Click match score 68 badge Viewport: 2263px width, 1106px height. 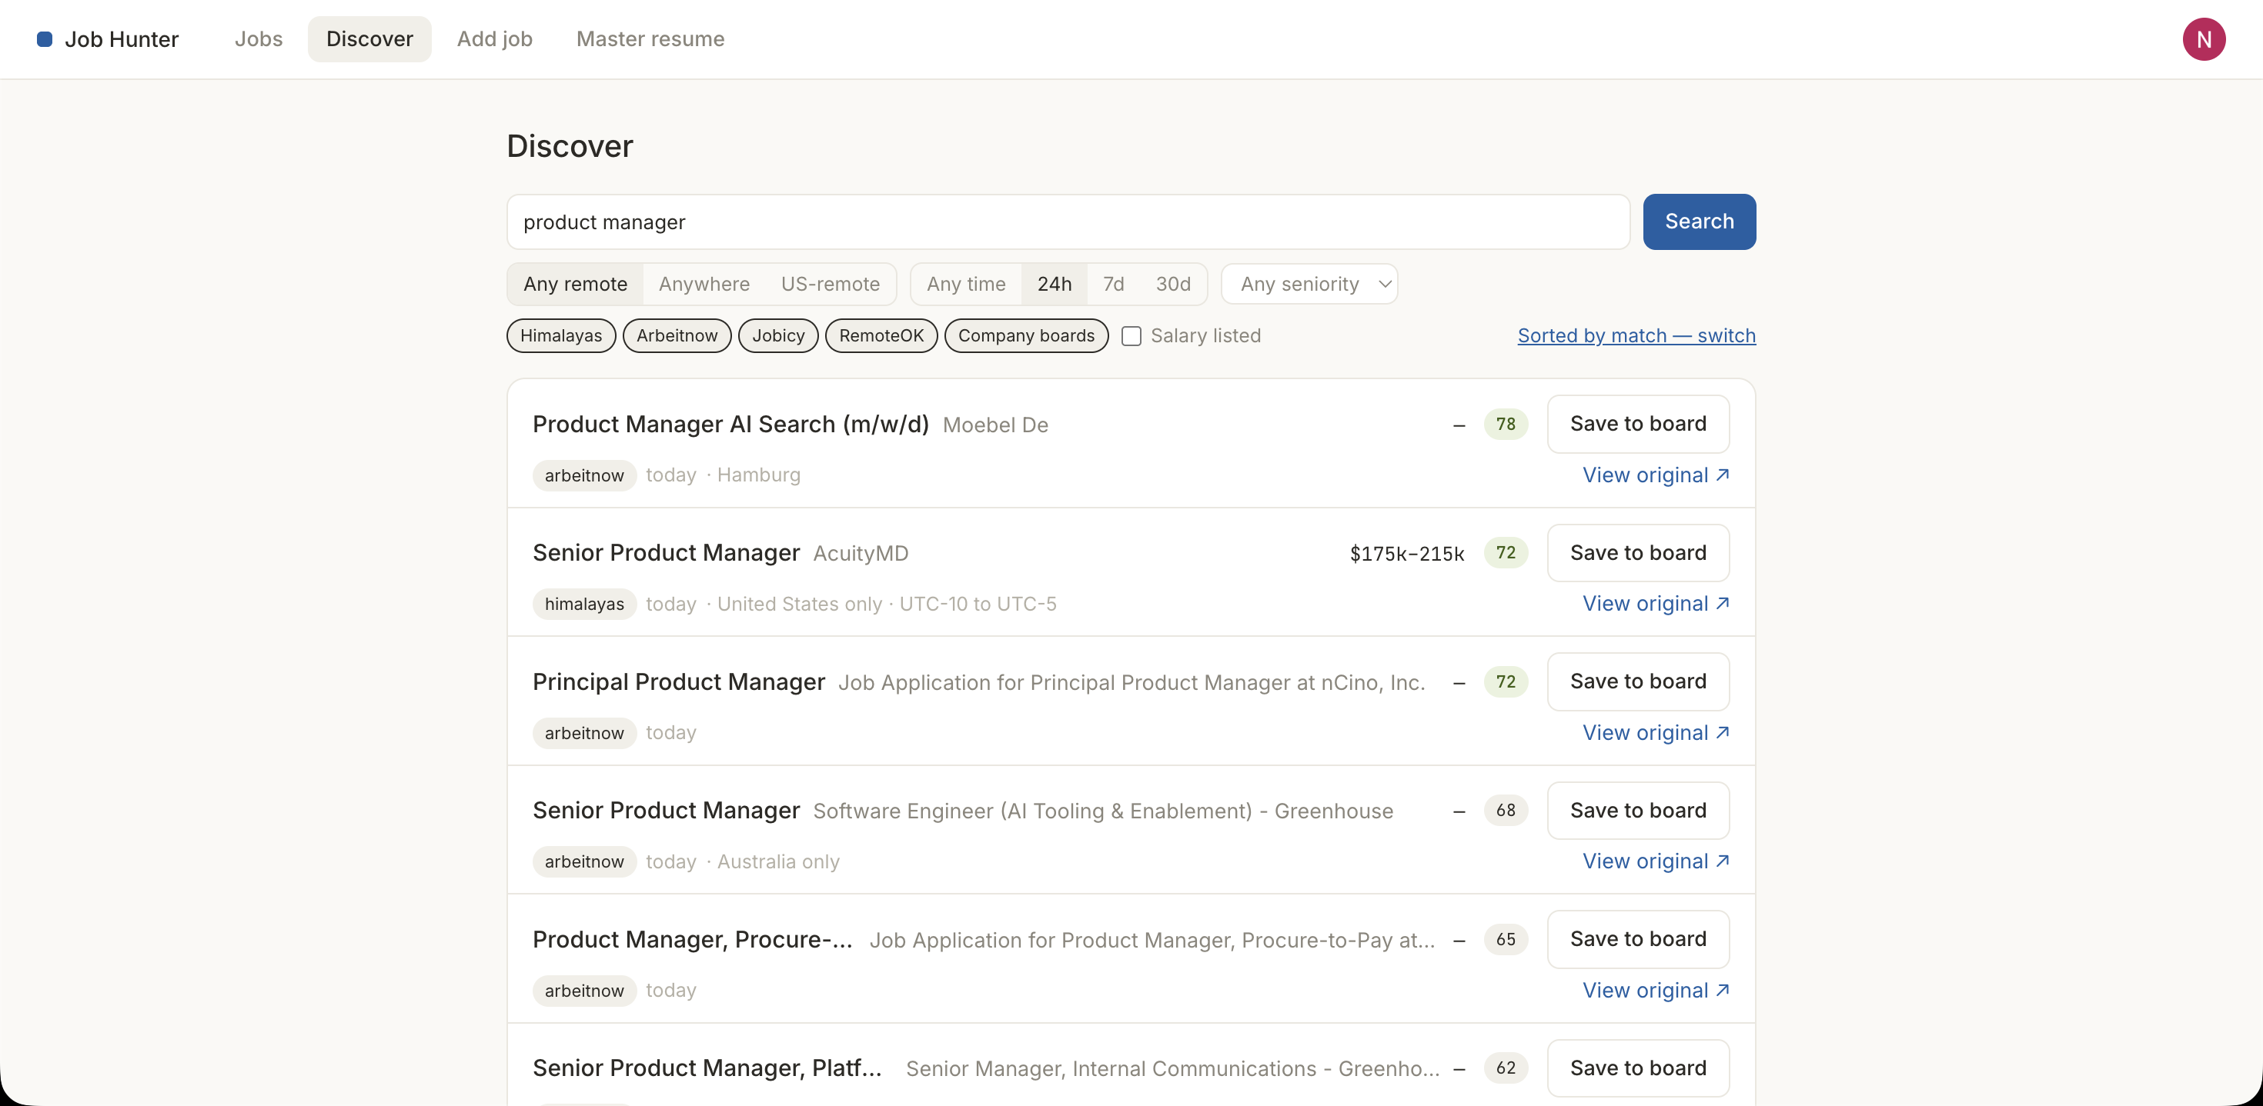tap(1505, 810)
